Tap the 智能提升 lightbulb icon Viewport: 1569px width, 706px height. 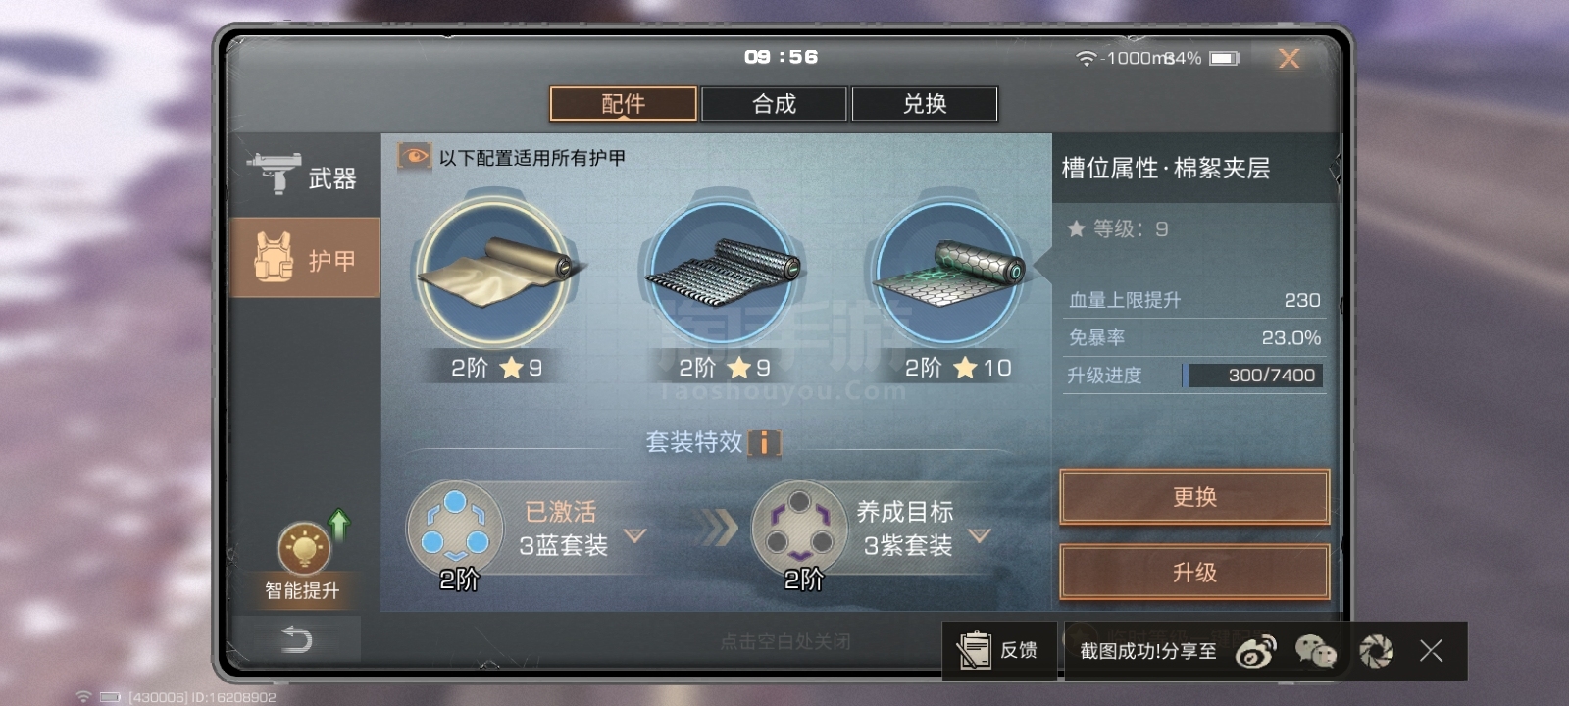(303, 548)
